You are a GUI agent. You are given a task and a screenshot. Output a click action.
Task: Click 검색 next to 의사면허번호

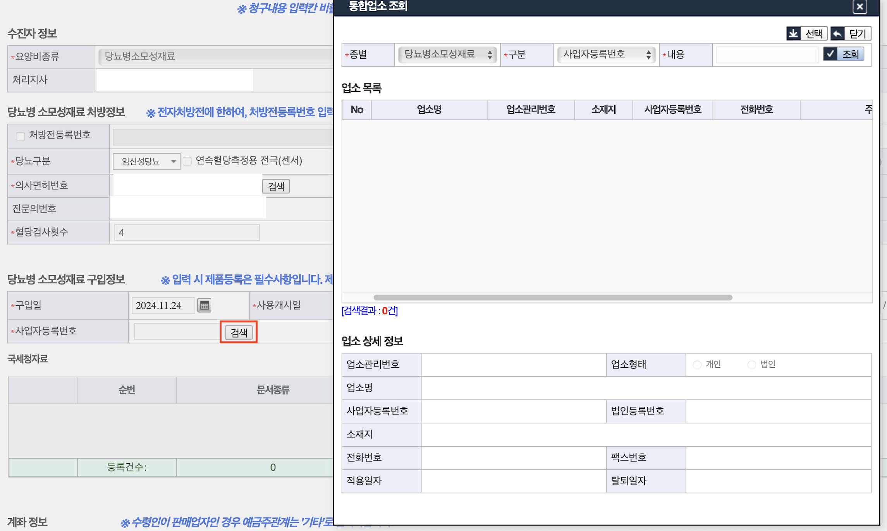click(x=276, y=186)
